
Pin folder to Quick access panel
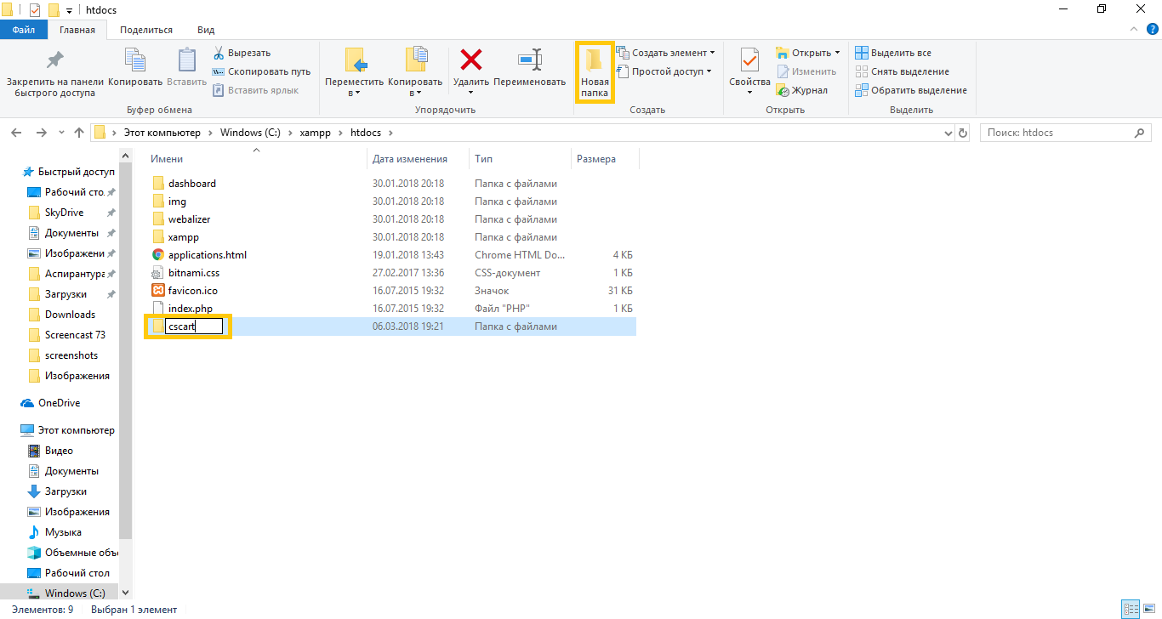click(55, 72)
